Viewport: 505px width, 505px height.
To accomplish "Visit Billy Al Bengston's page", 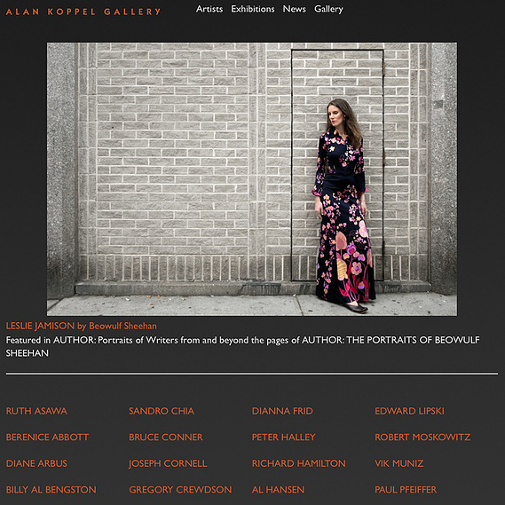I will 51,490.
